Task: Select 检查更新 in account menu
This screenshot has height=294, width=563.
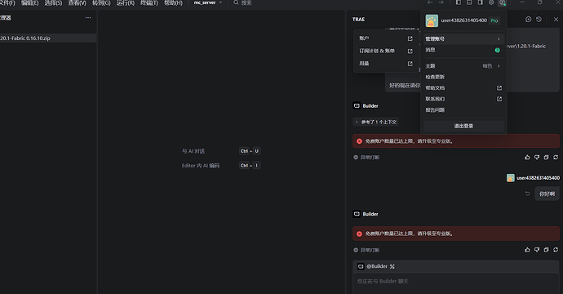Action: (x=463, y=77)
